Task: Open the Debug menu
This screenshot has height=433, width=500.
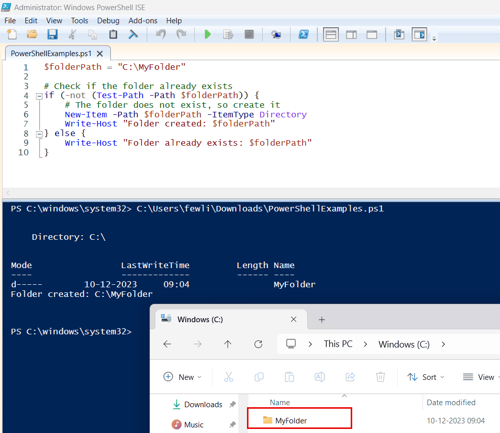Action: pos(108,21)
